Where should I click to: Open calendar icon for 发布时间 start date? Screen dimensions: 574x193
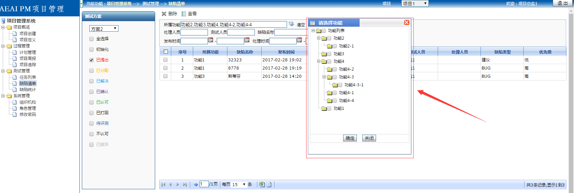click(211, 40)
